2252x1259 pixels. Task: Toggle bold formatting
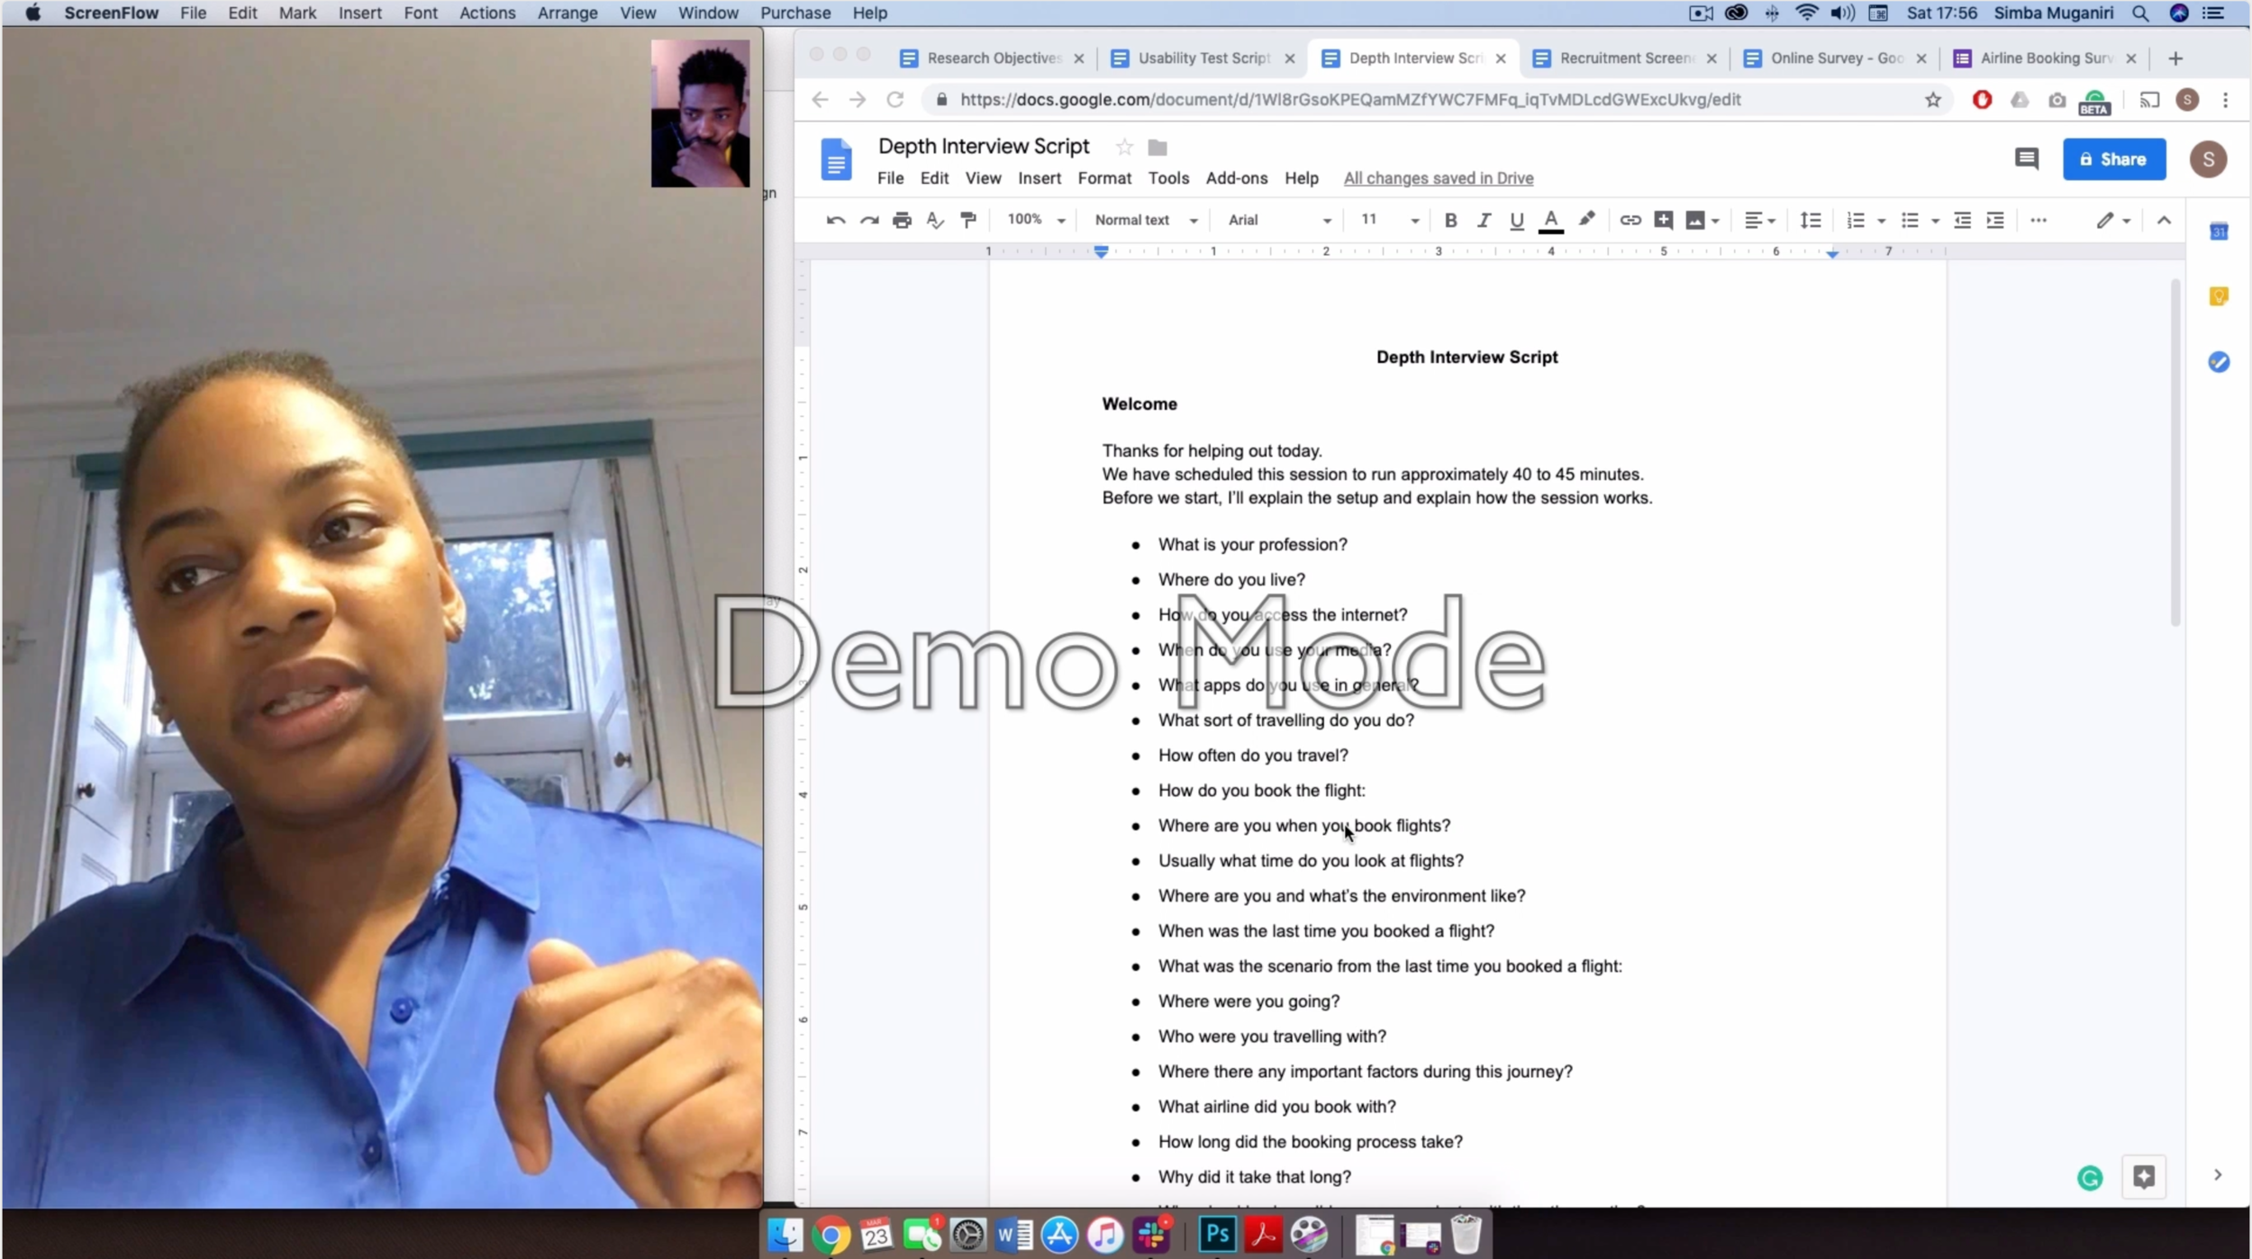1450,220
